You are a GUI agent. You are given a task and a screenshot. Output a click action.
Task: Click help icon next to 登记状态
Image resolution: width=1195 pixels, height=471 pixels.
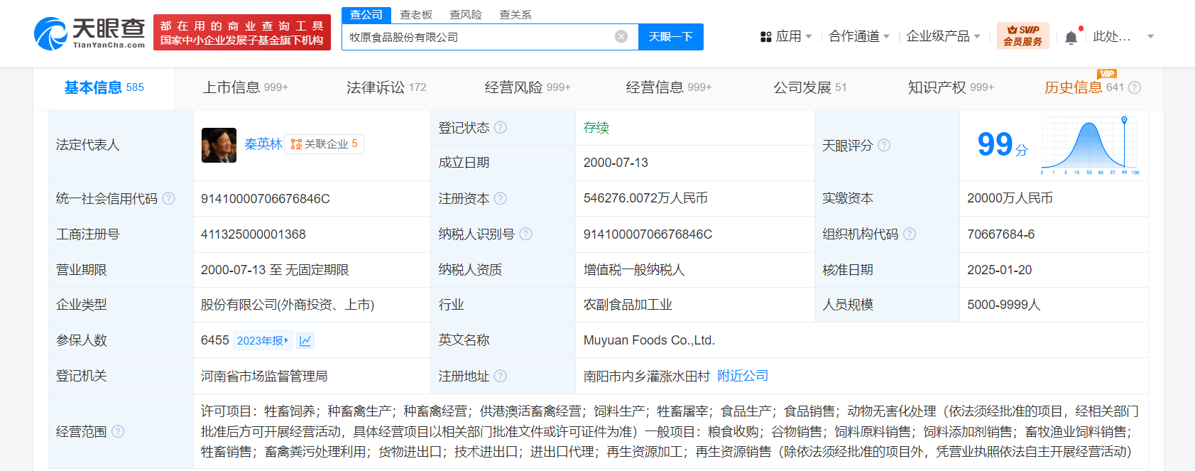(501, 128)
